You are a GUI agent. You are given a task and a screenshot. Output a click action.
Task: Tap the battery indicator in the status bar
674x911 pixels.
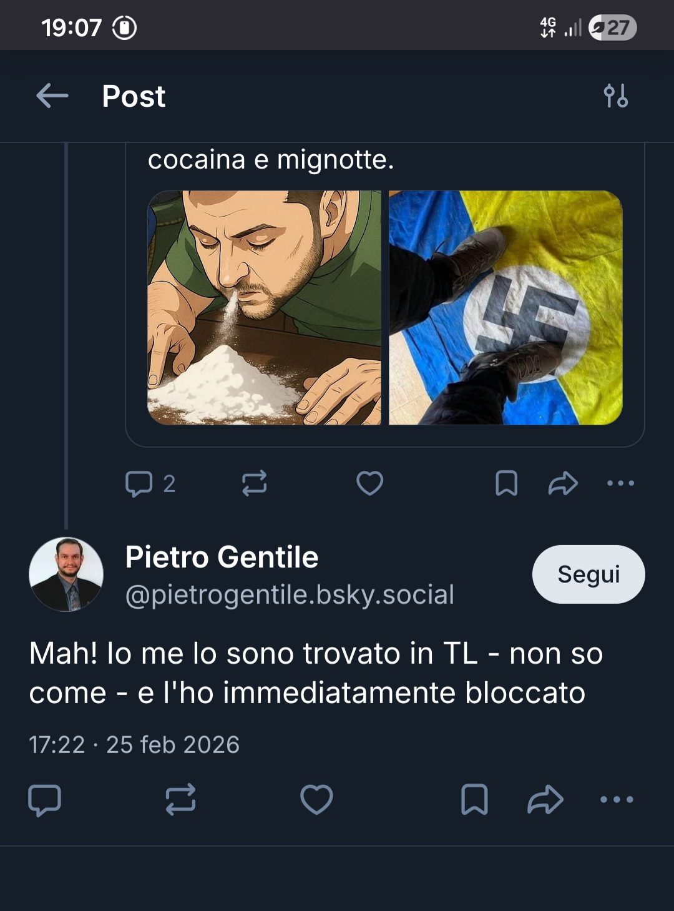(x=612, y=27)
